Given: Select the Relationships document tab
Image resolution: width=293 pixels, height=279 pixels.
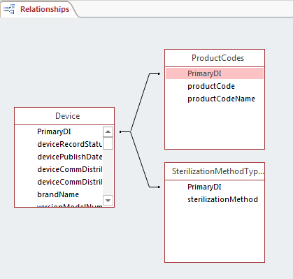Looking at the screenshot, I should (39, 9).
